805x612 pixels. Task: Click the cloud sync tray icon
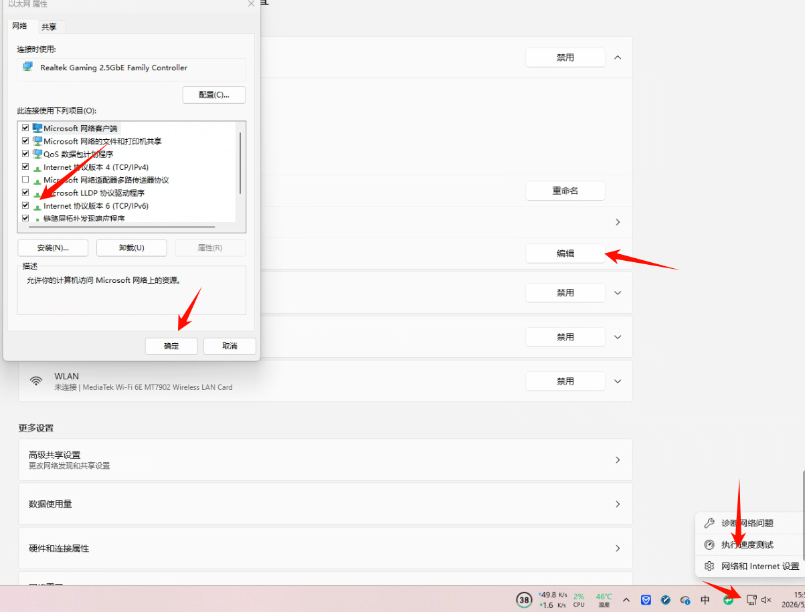coord(685,600)
